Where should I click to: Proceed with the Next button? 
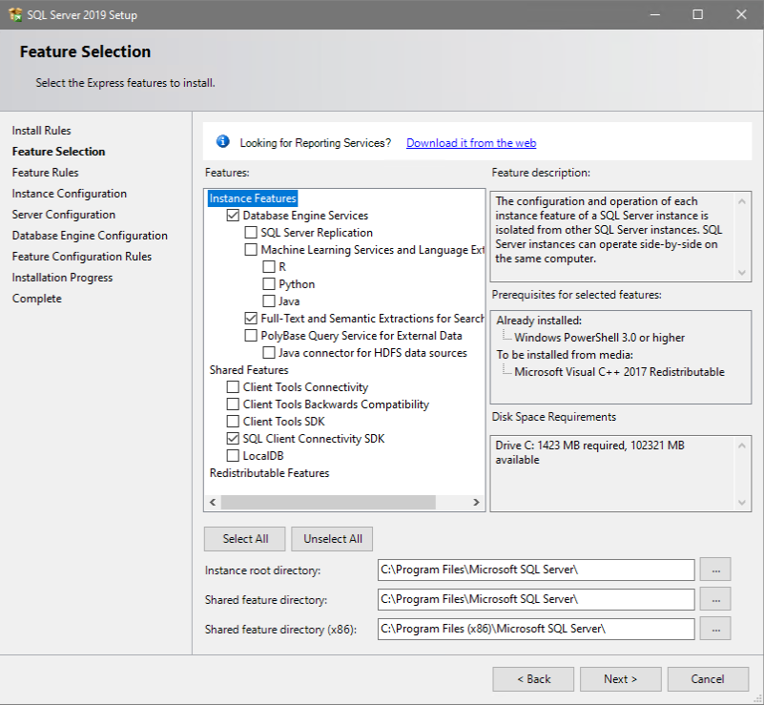point(621,679)
